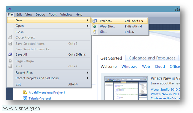Choose Save Selected Items entry

[49, 44]
